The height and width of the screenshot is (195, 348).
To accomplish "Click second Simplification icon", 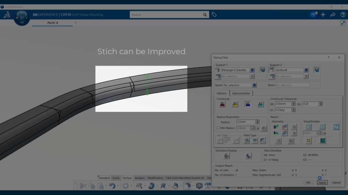I will click(x=323, y=127).
